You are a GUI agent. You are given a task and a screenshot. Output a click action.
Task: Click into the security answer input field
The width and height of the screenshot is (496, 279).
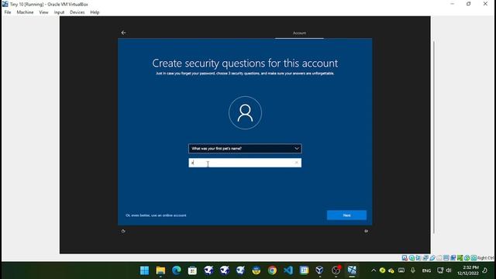pos(245,163)
